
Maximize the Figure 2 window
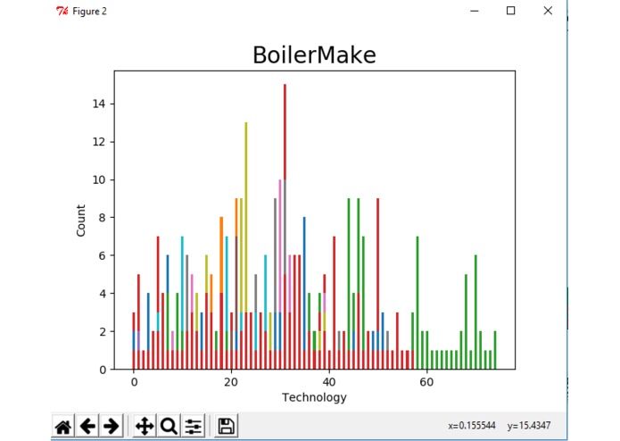coord(510,11)
